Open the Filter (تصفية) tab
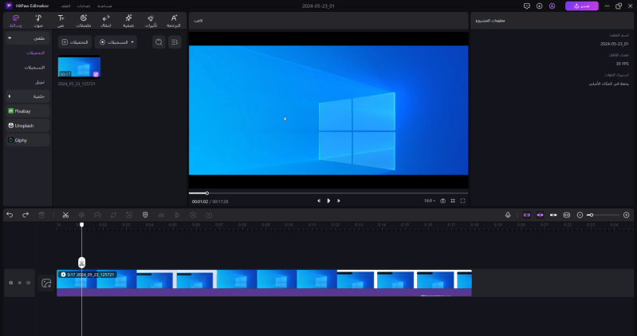The width and height of the screenshot is (637, 336). (x=128, y=21)
